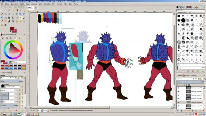
Task: Hide layer Warstwa kopia #6
Action: click(x=178, y=95)
